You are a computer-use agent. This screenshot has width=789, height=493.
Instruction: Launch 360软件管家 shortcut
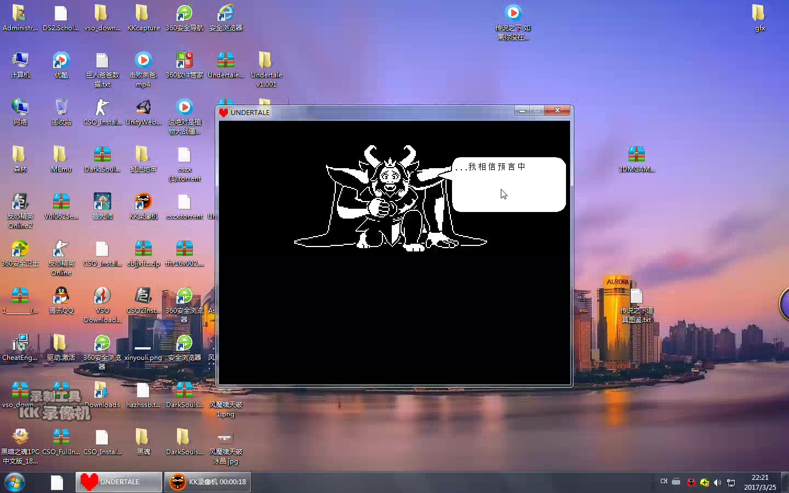184,65
